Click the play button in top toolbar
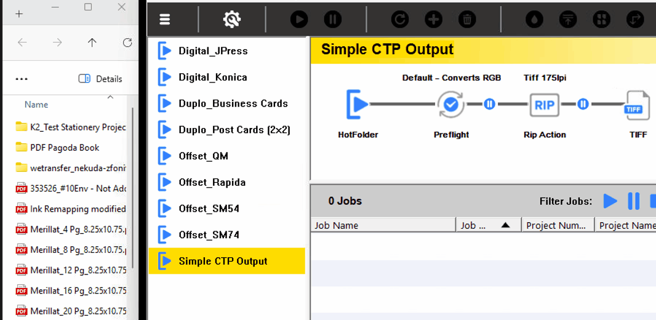This screenshot has height=320, width=656. [299, 19]
